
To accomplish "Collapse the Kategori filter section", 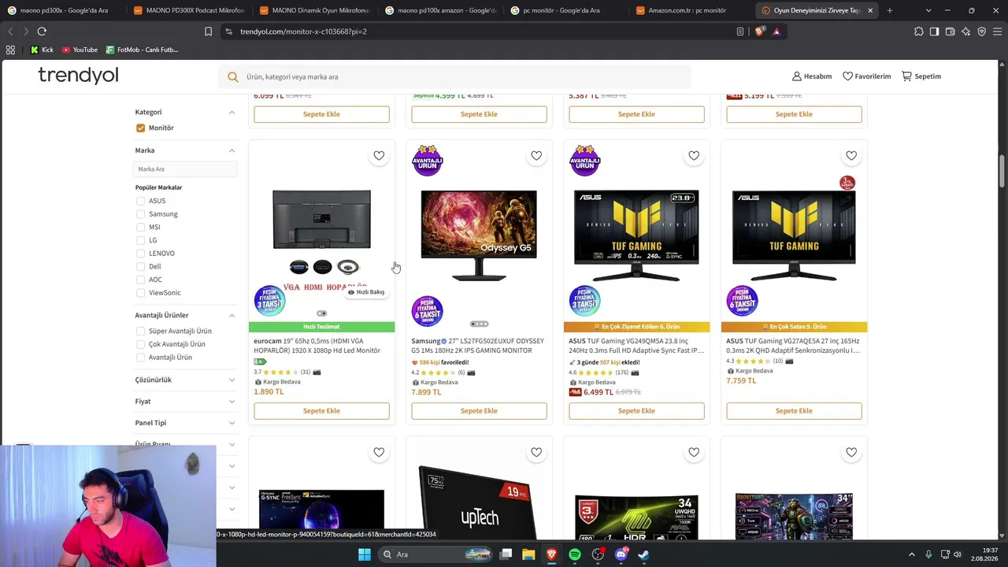I will click(232, 112).
